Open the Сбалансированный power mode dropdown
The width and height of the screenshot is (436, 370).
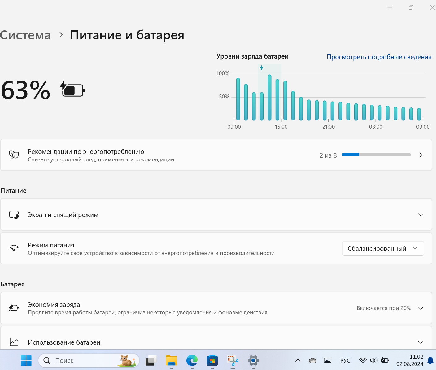point(383,249)
